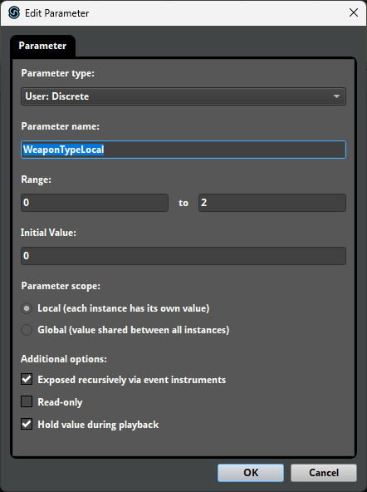Click the range minimum field showing 0
Viewport: 367px width, 492px height.
coord(95,203)
